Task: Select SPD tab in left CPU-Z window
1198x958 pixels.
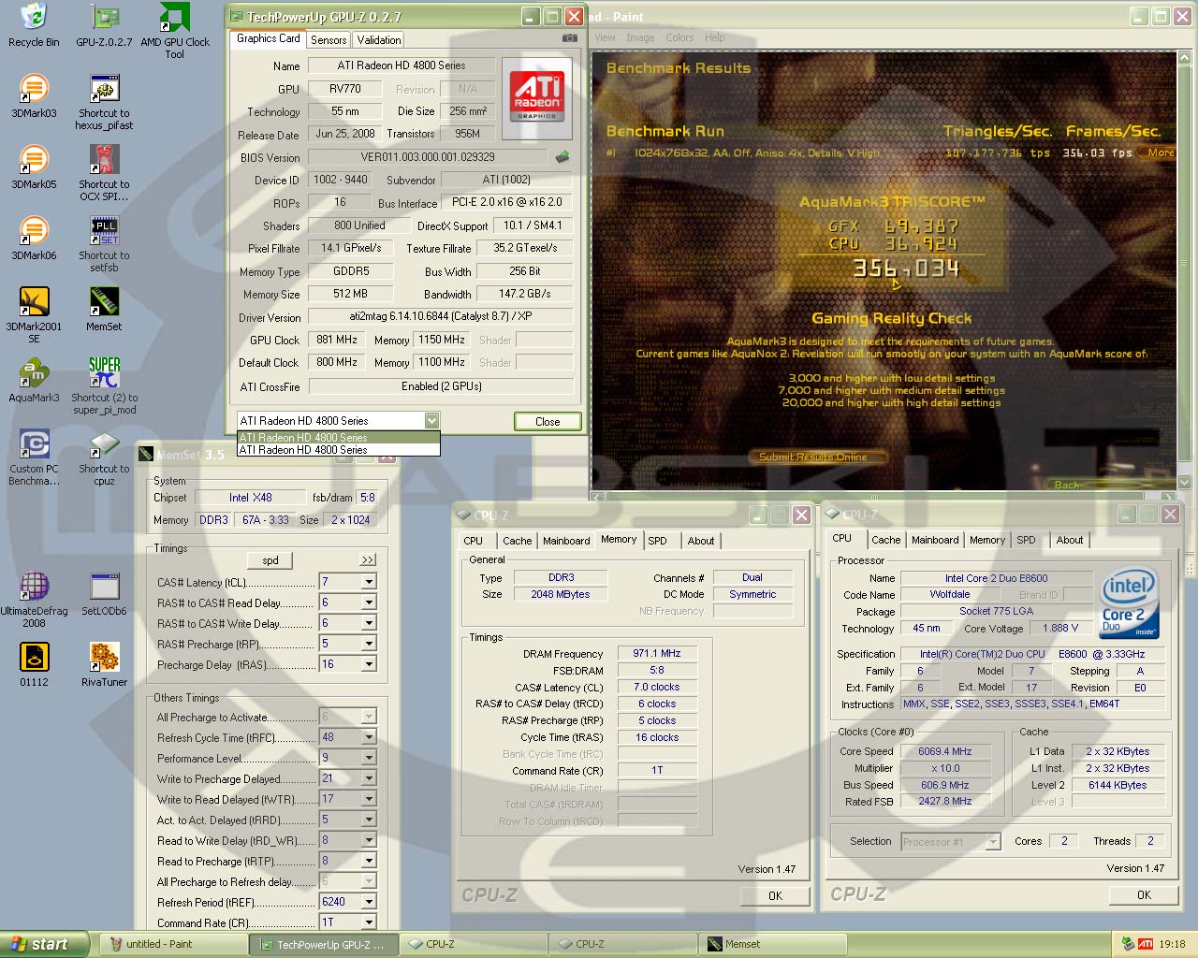Action: tap(658, 541)
